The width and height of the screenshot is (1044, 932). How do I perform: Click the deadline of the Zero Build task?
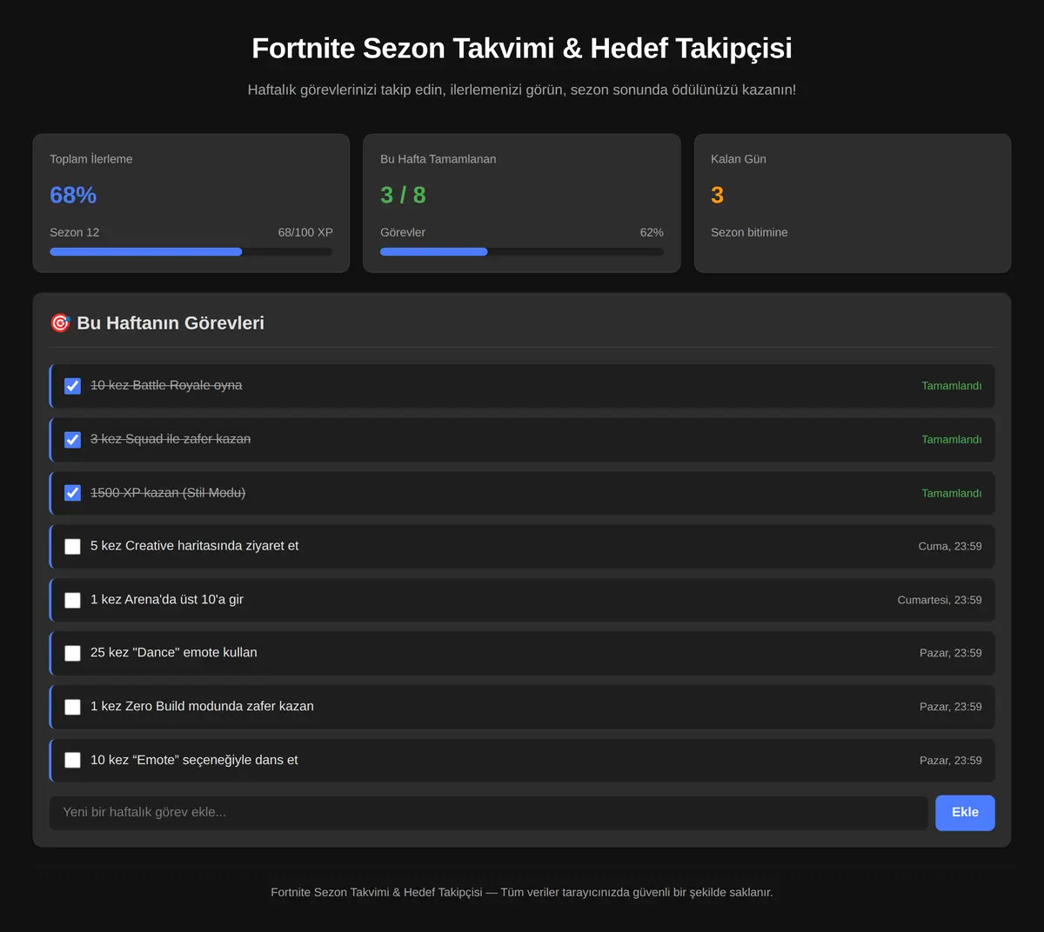951,707
